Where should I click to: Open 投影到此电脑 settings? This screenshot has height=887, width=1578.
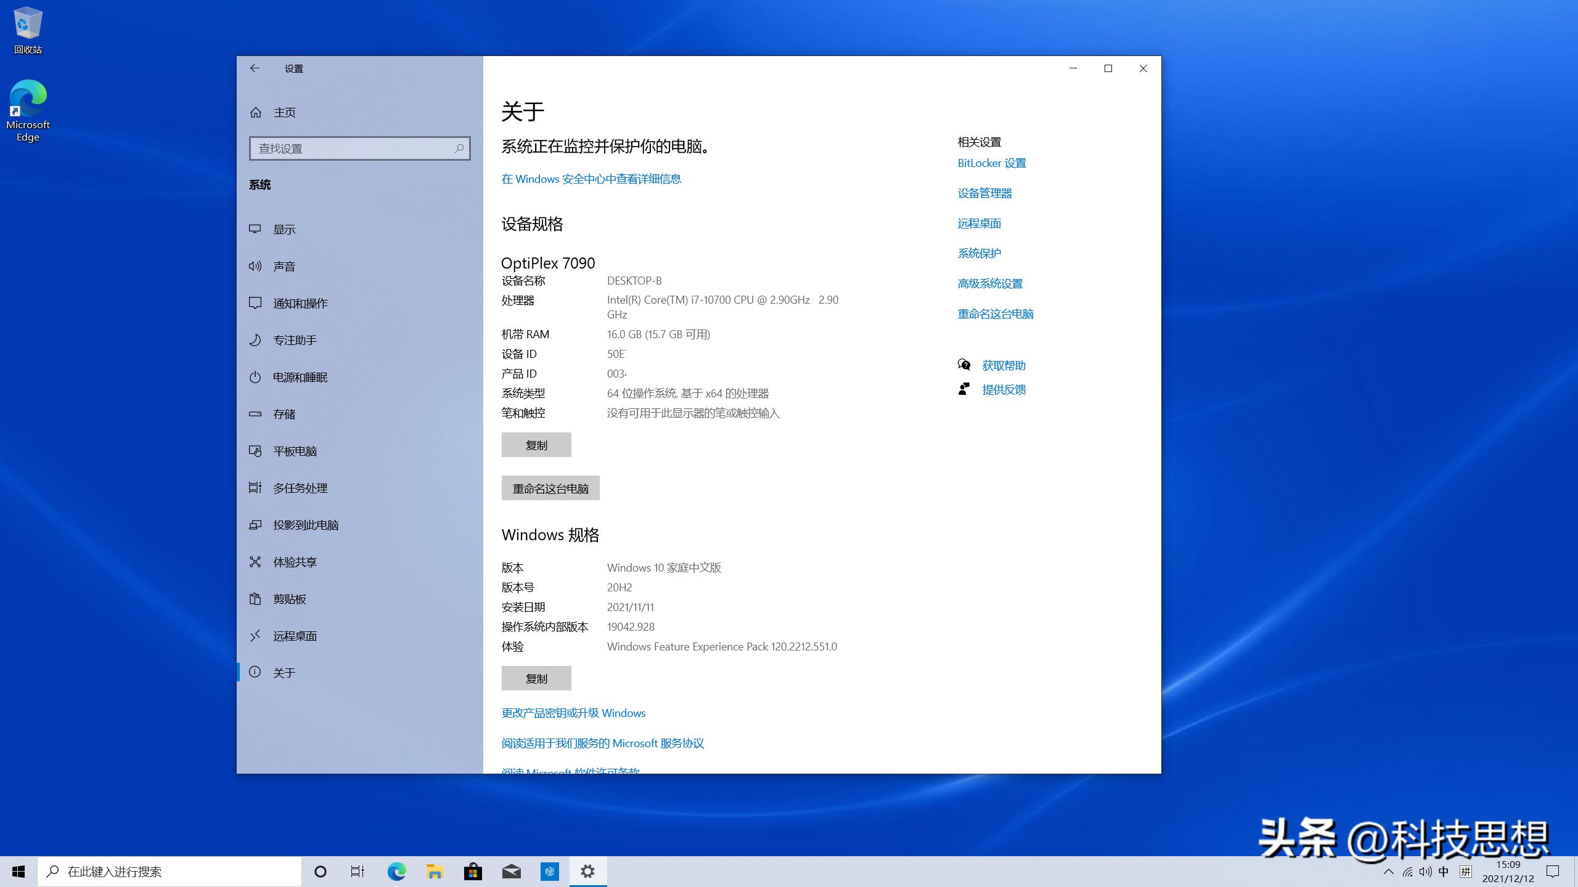[305, 524]
